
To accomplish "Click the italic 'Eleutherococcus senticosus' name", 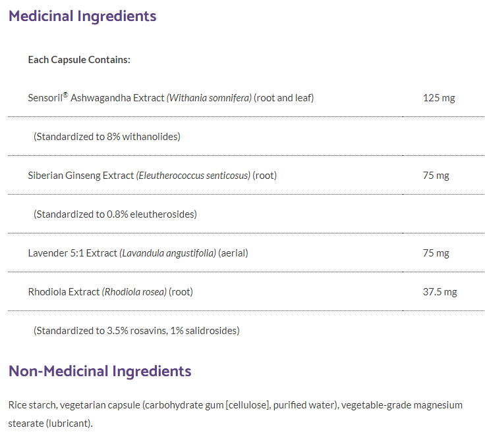I will (193, 176).
